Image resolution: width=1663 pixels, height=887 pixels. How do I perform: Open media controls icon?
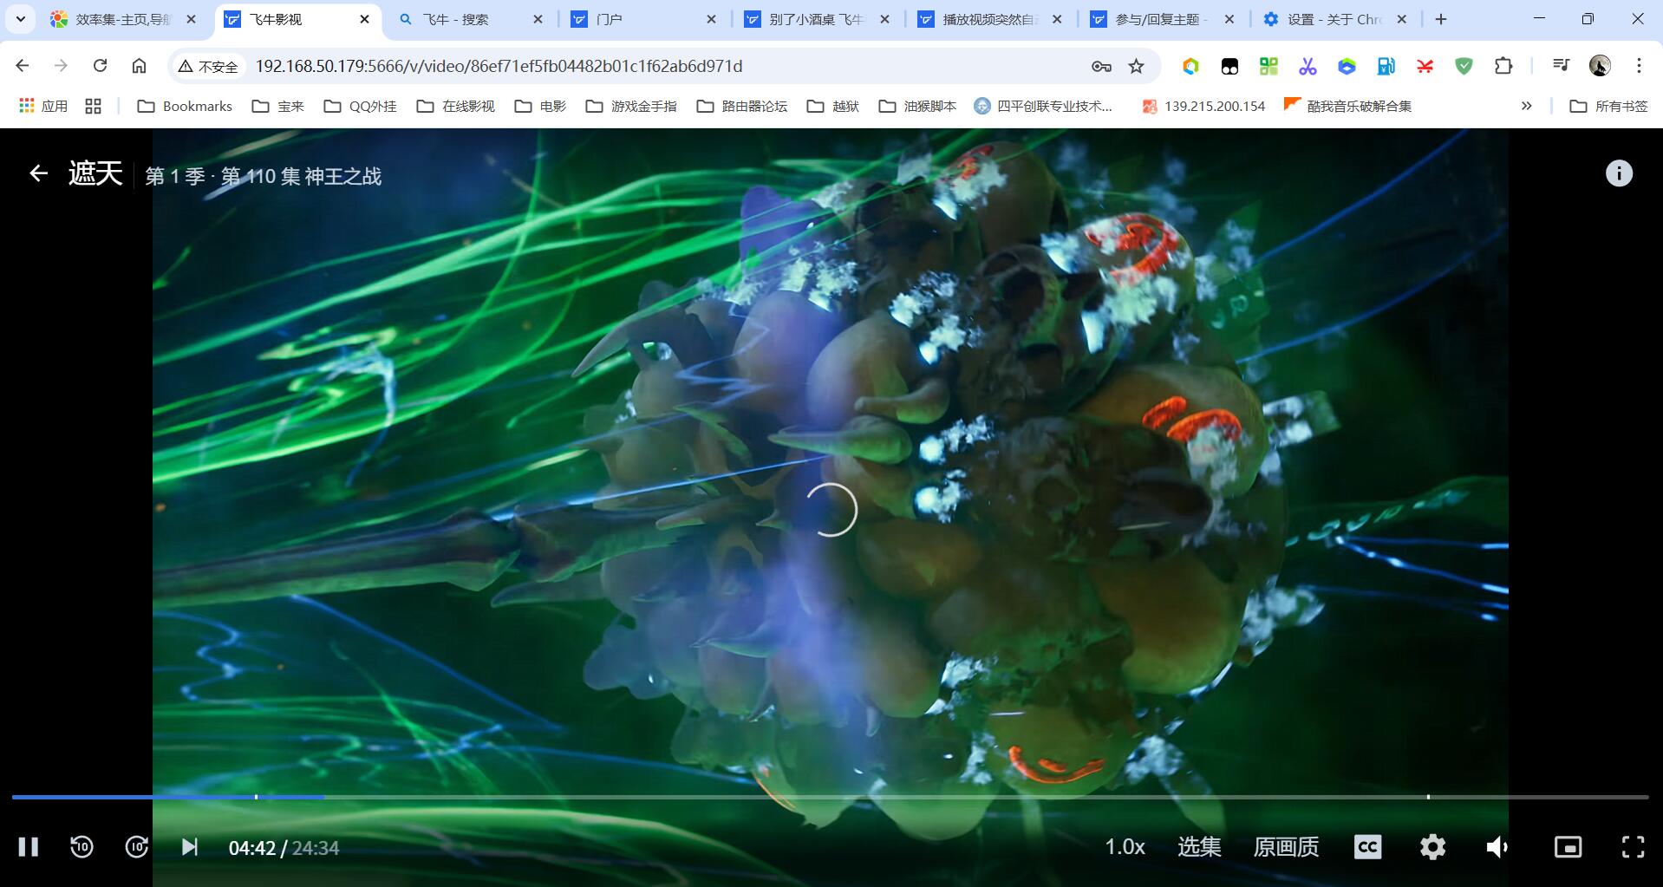click(1561, 66)
